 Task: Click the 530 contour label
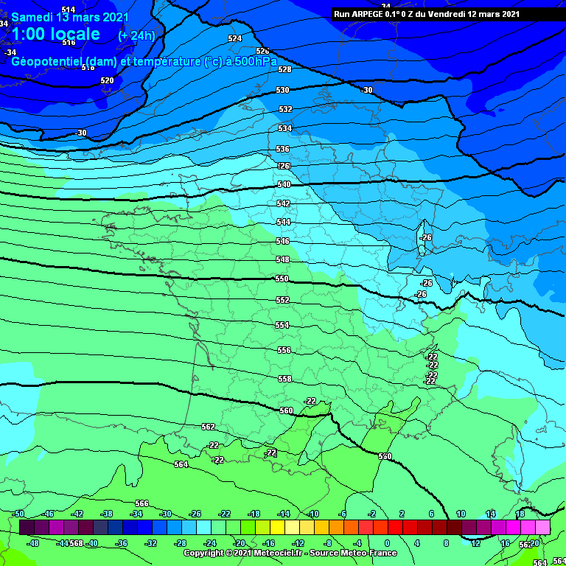point(282,90)
